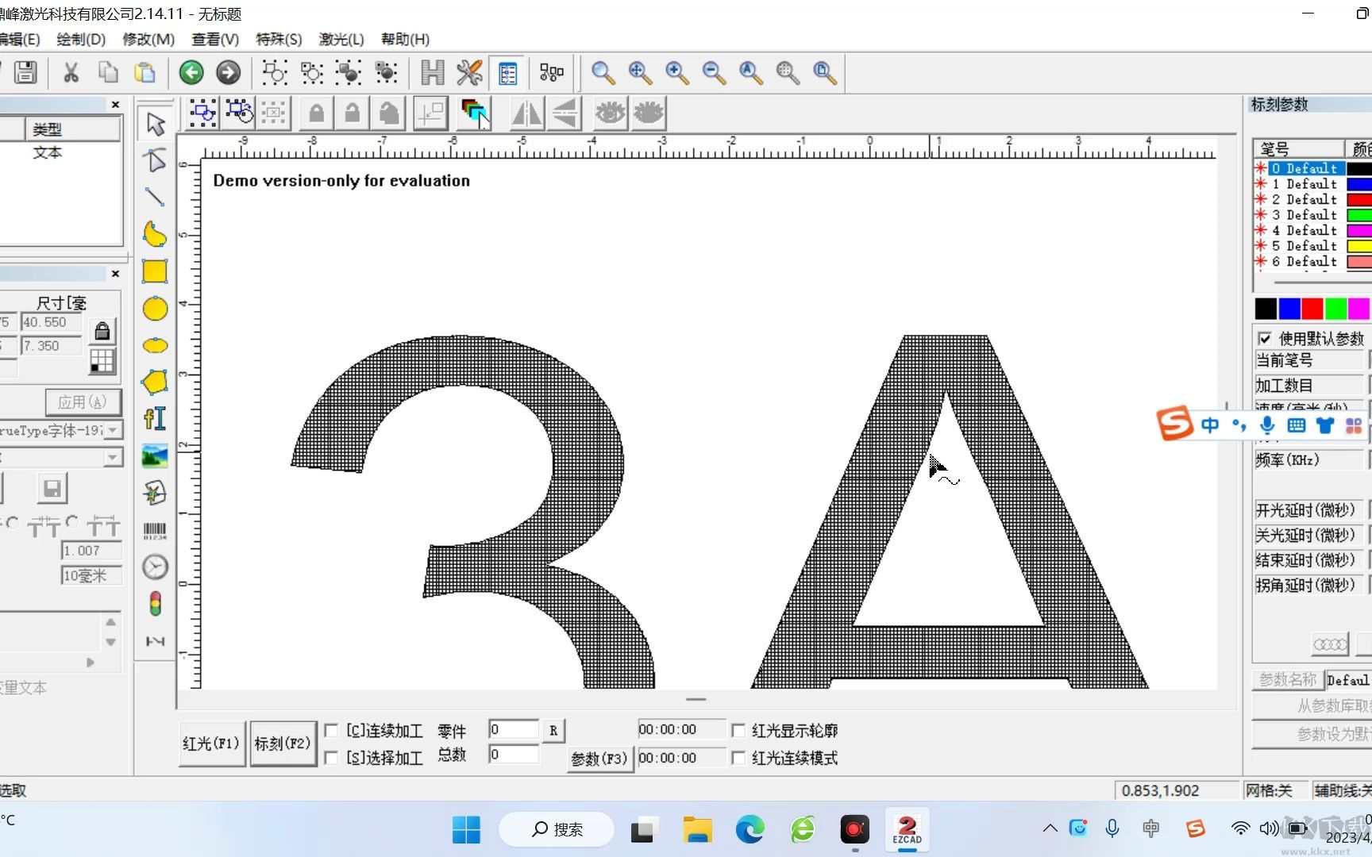Select the Ellipse drawing tool
The width and height of the screenshot is (1372, 857).
[155, 309]
